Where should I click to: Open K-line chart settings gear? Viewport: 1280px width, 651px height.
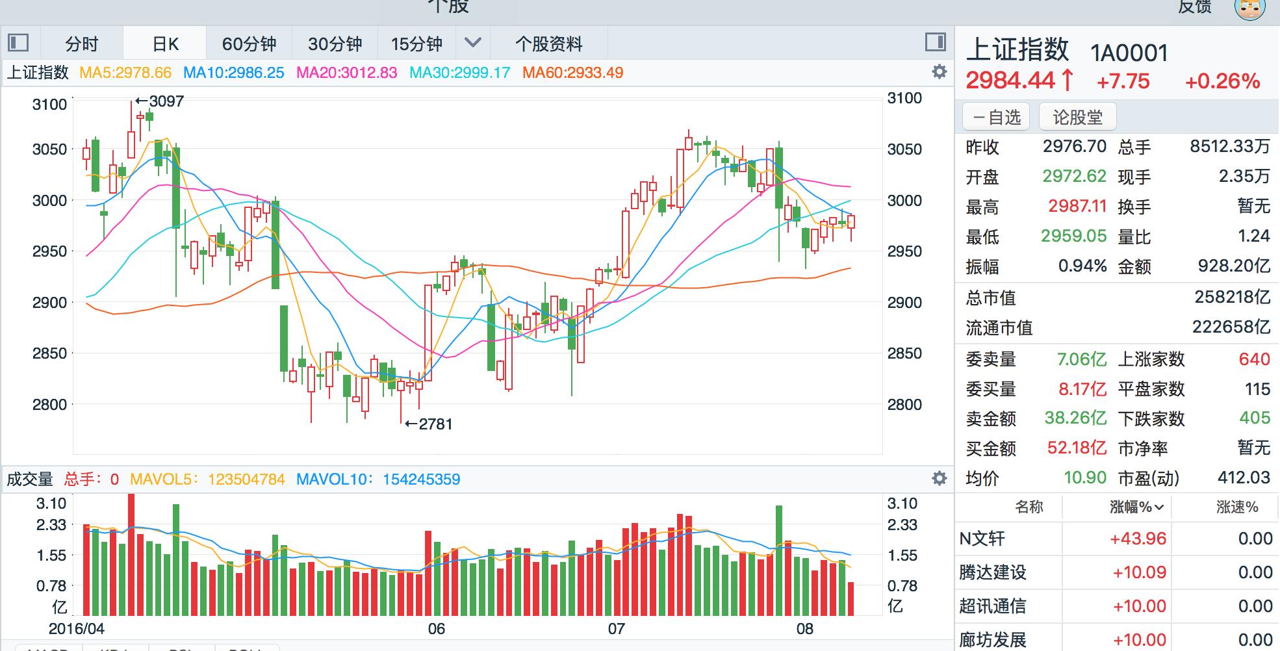click(x=939, y=71)
